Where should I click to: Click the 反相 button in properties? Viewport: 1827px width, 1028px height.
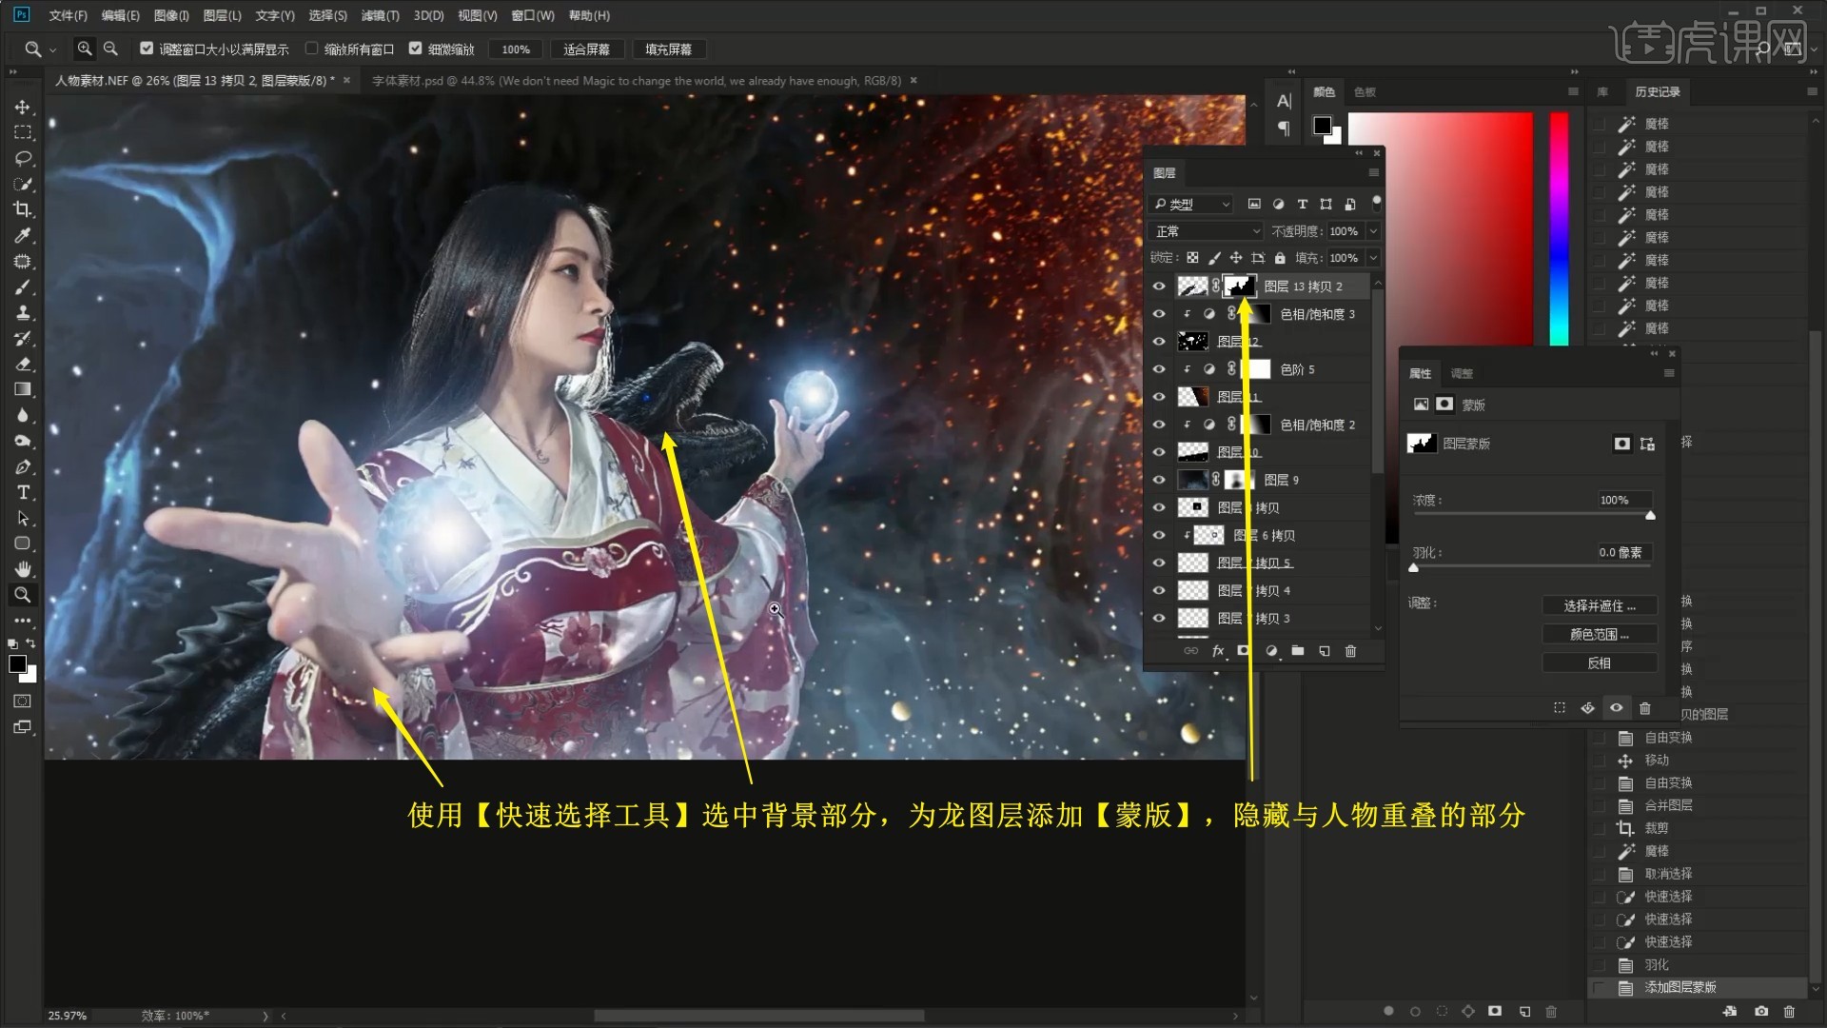(x=1599, y=663)
